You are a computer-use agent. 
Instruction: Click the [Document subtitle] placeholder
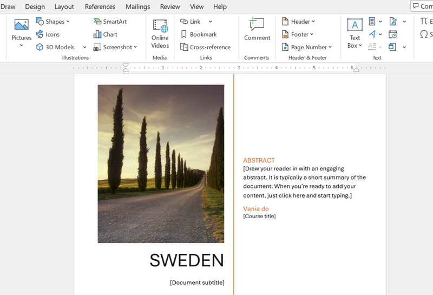197,283
